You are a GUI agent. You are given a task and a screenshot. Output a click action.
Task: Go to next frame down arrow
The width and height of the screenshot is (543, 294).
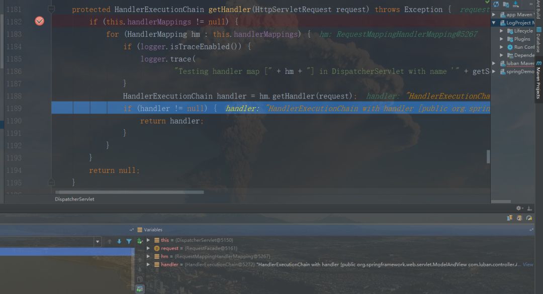coord(119,241)
